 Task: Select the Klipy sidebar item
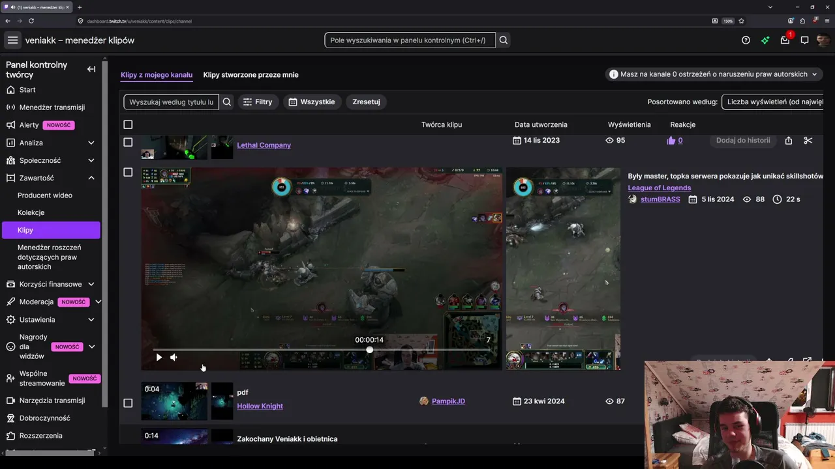tap(52, 230)
